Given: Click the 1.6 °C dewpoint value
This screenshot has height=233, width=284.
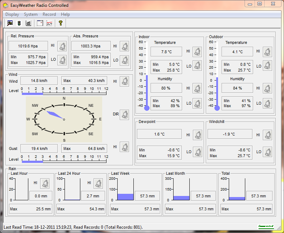Looking at the screenshot, I should click(159, 134).
